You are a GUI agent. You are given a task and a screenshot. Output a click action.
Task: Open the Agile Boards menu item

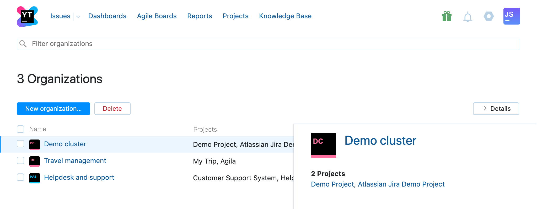157,16
